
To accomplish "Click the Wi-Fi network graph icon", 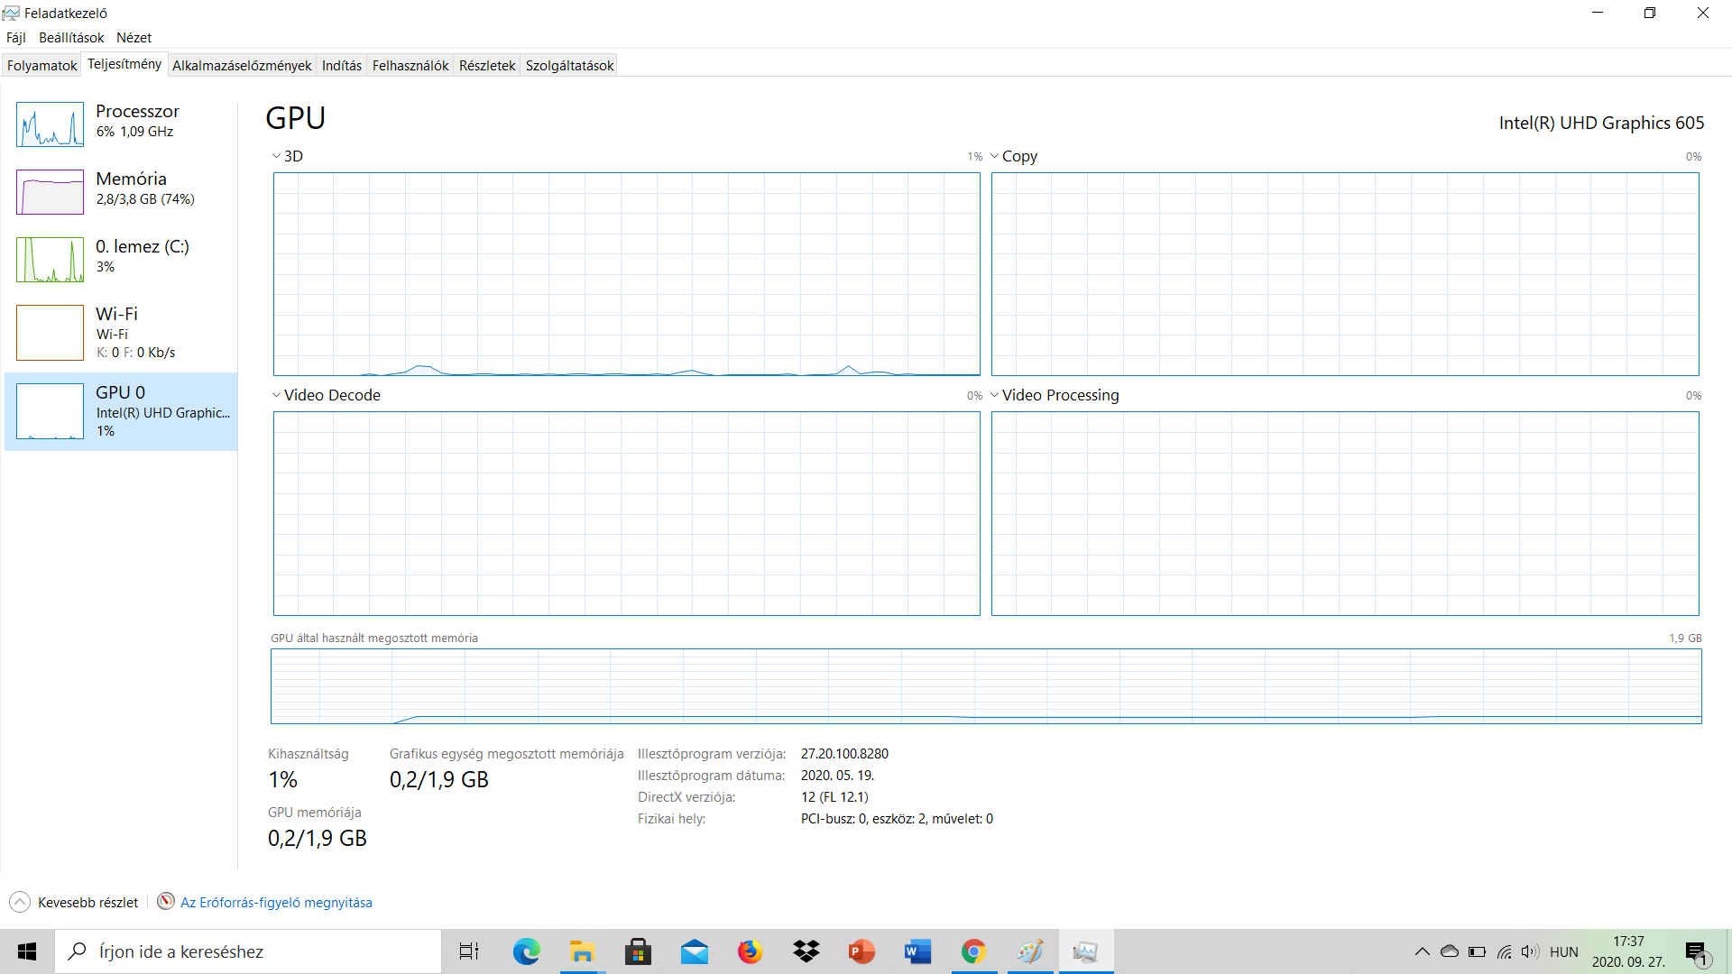I will point(50,332).
